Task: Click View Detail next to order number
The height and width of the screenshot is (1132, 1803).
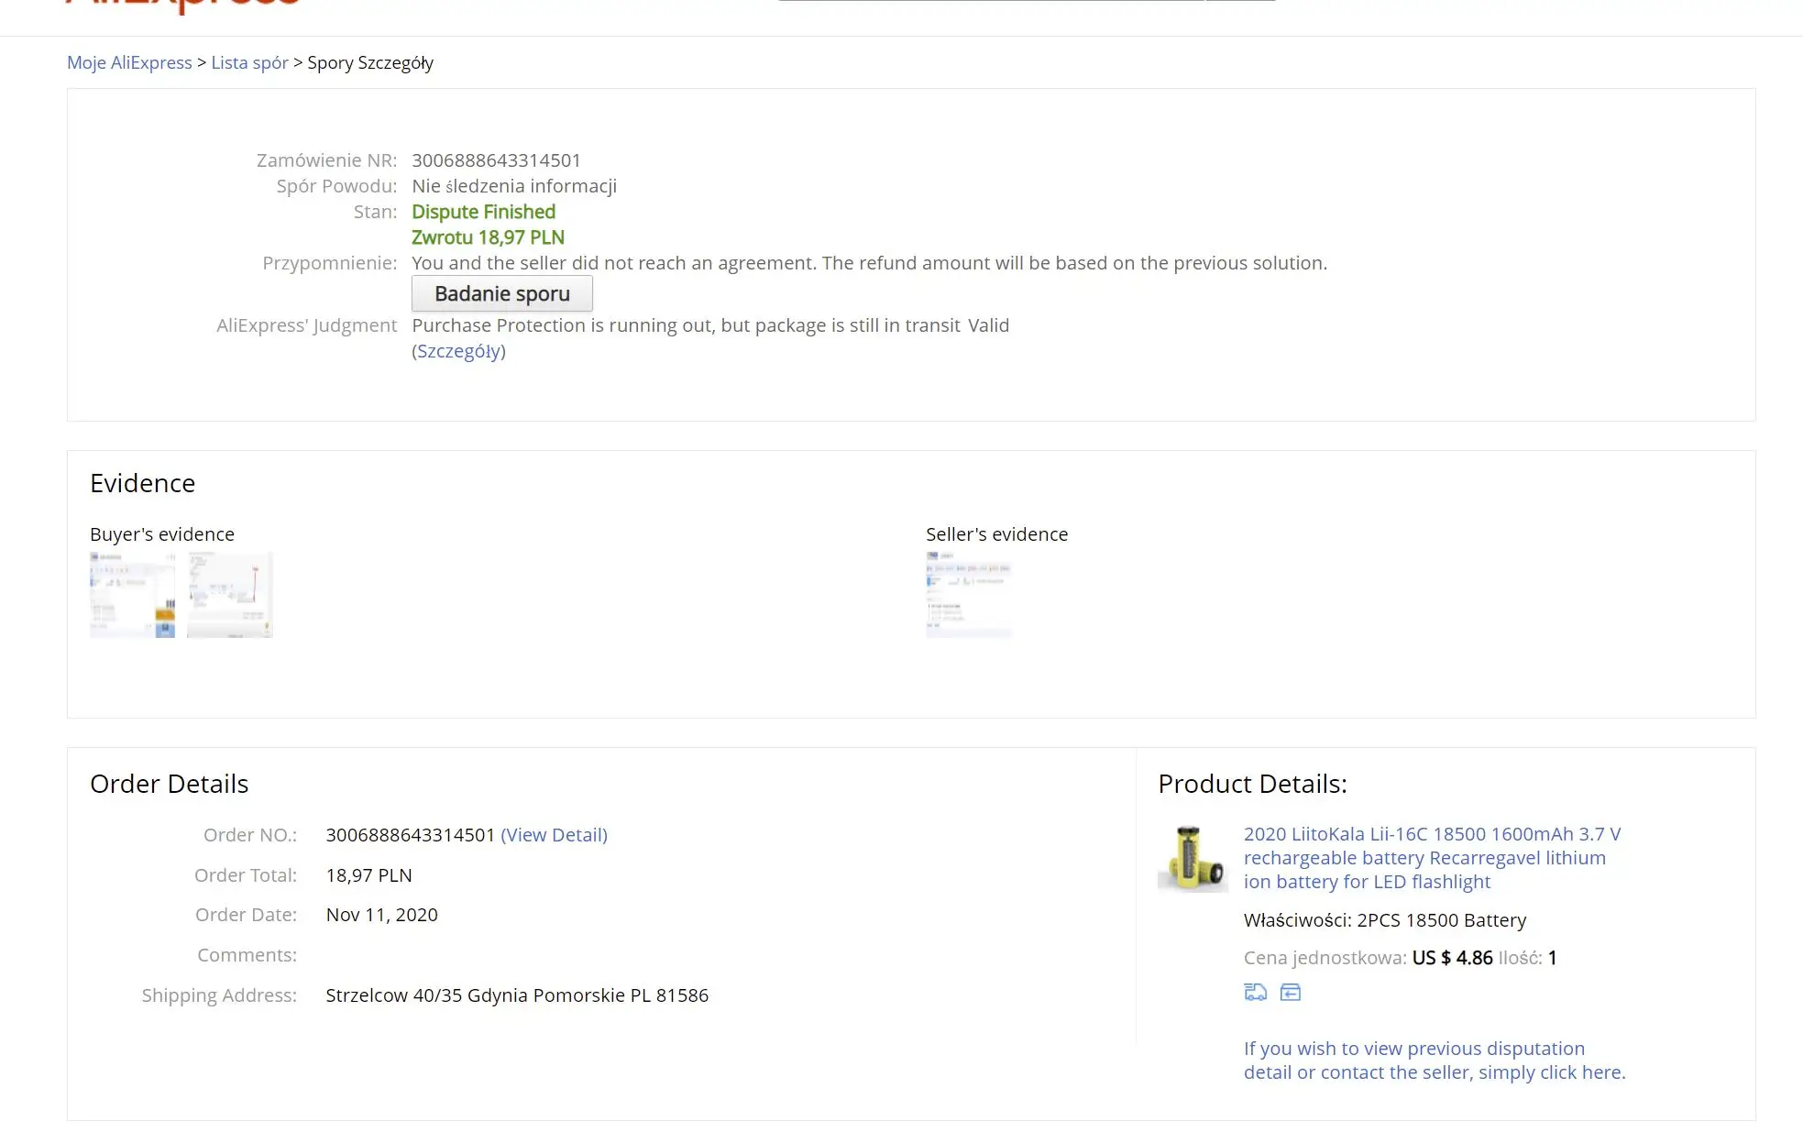Action: [554, 835]
